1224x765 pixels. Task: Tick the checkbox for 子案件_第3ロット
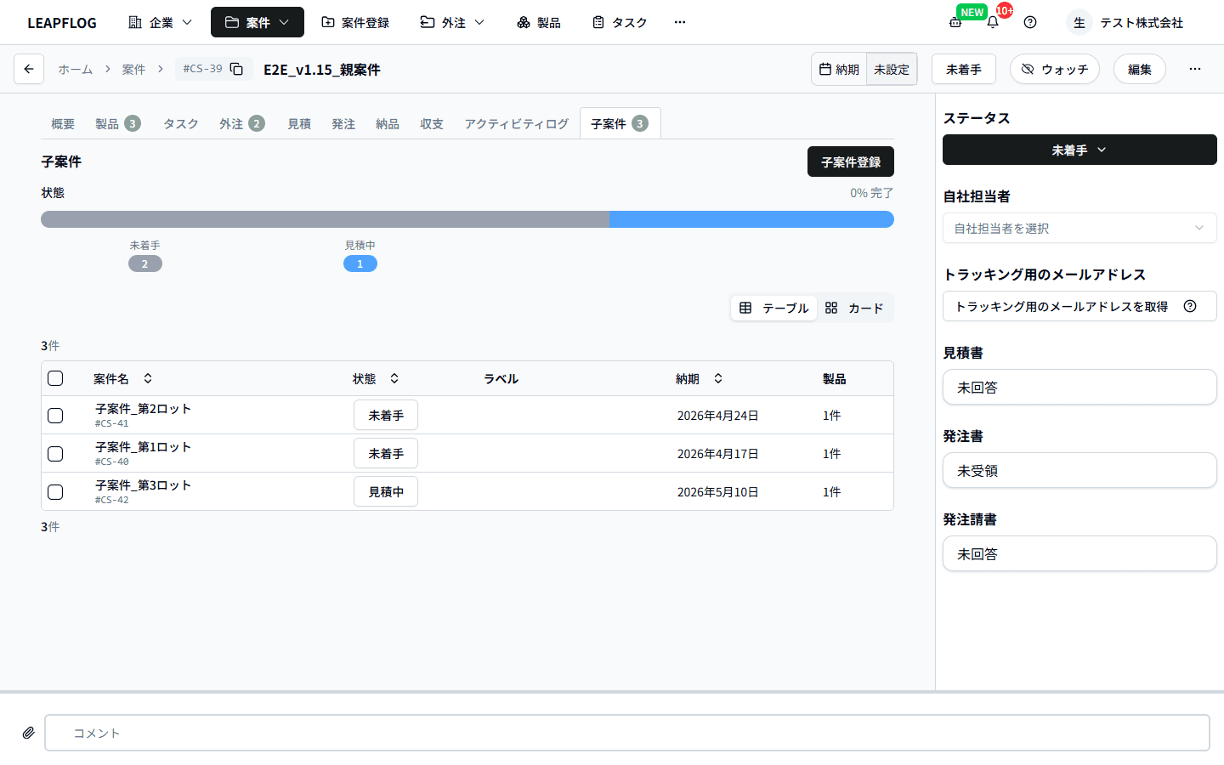point(55,492)
